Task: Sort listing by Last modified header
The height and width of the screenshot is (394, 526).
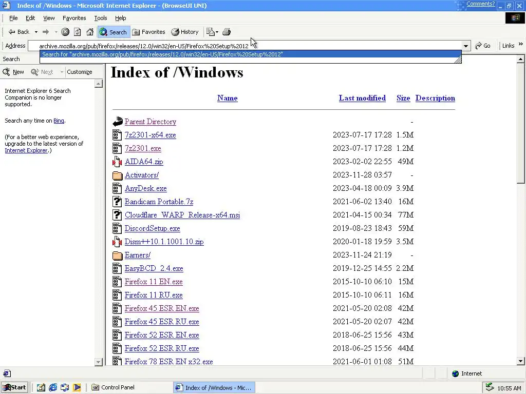Action: point(362,98)
